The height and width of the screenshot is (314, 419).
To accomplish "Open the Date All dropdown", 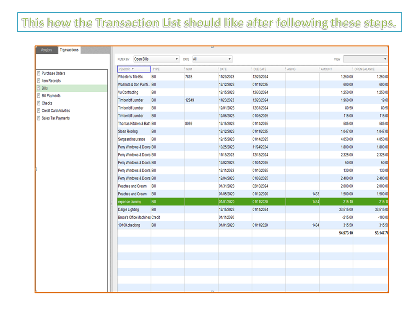I will pyautogui.click(x=212, y=59).
